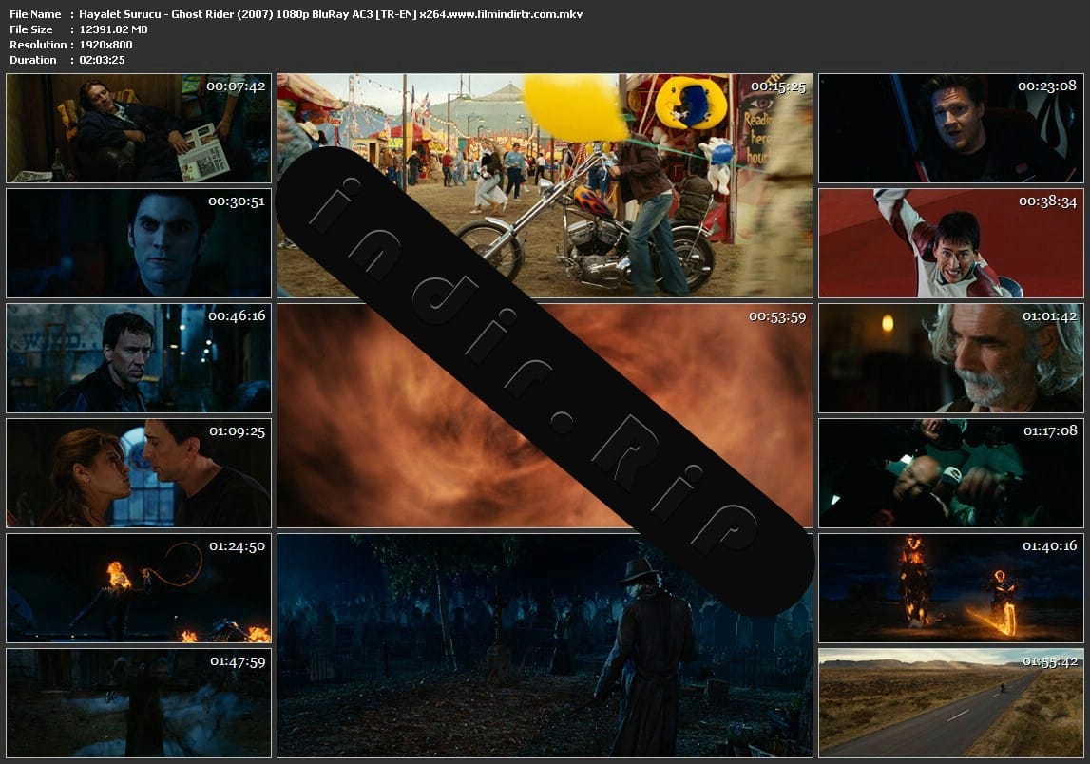This screenshot has width=1090, height=764.
Task: Open the thumbnail stamped 01:17:08
Action: coord(950,472)
